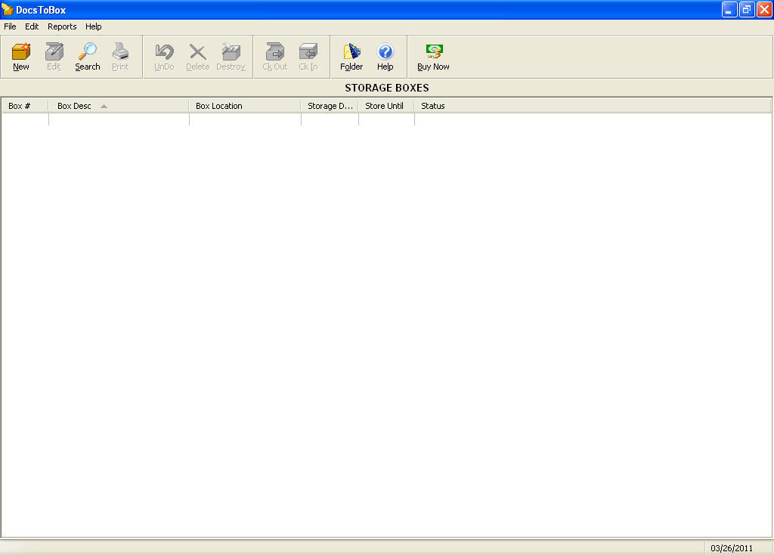The width and height of the screenshot is (774, 555).
Task: Select the Edit box icon
Action: [x=54, y=56]
